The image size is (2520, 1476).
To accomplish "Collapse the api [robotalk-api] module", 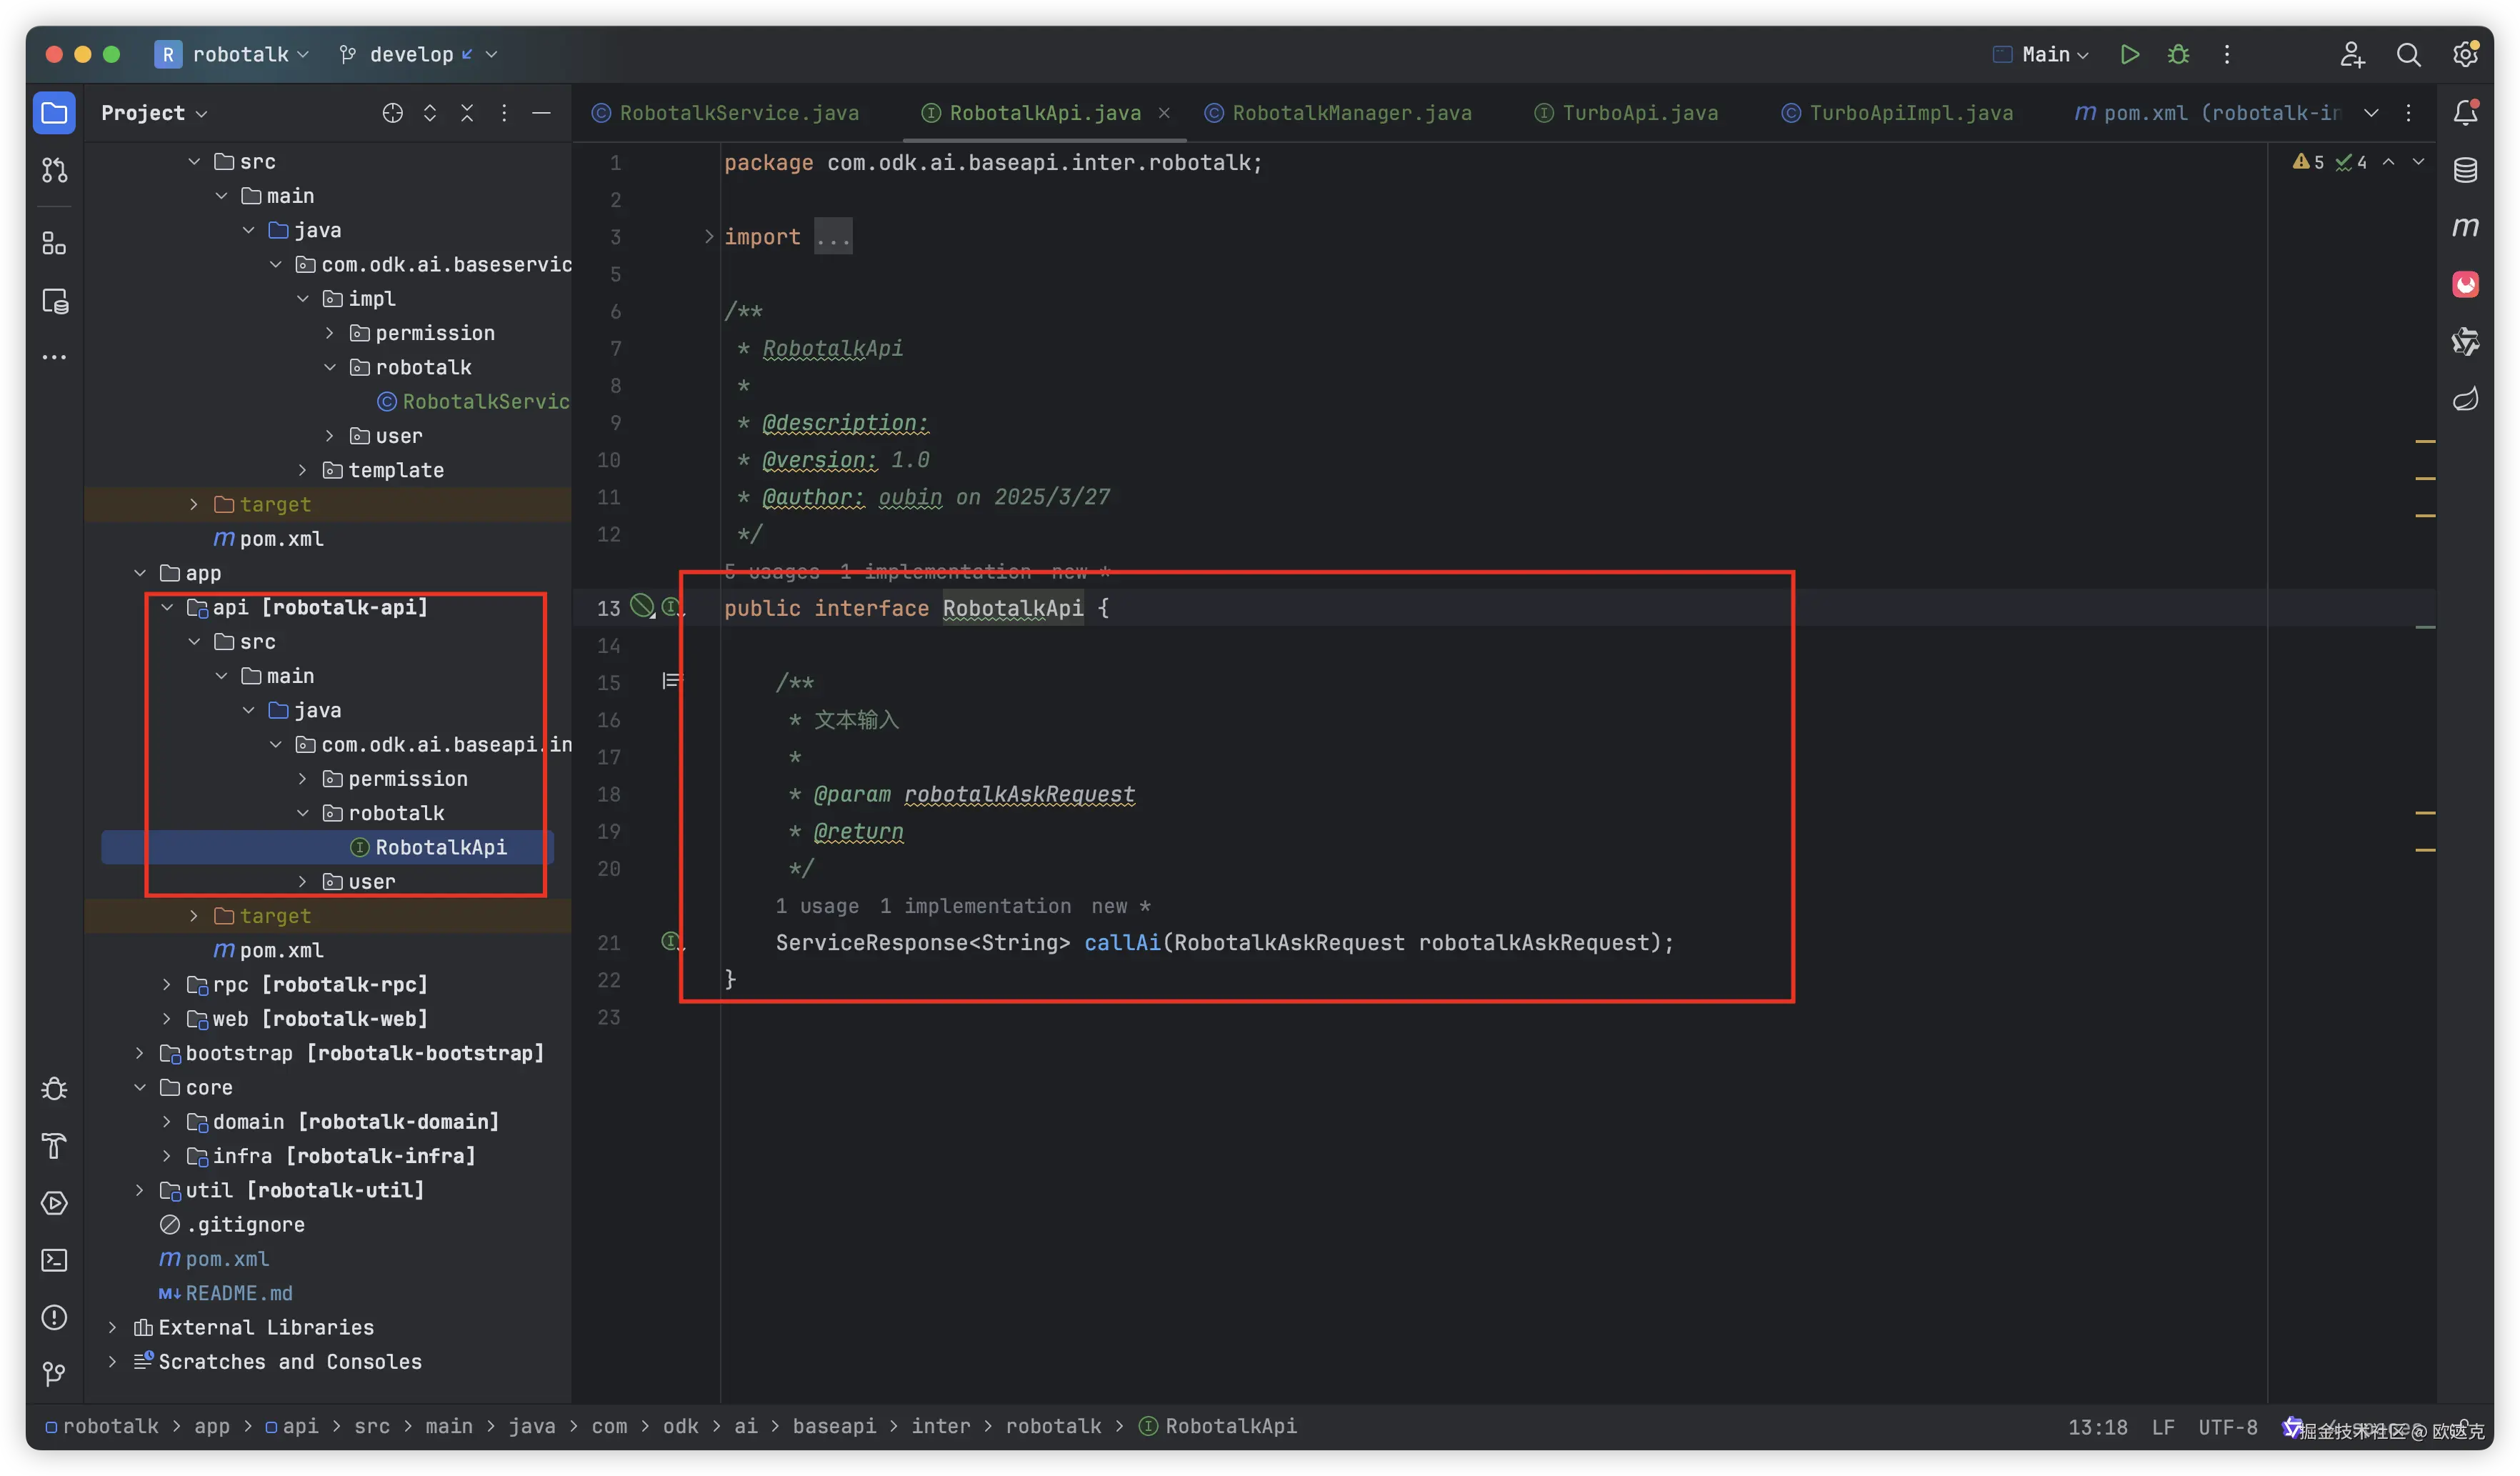I will tap(167, 607).
